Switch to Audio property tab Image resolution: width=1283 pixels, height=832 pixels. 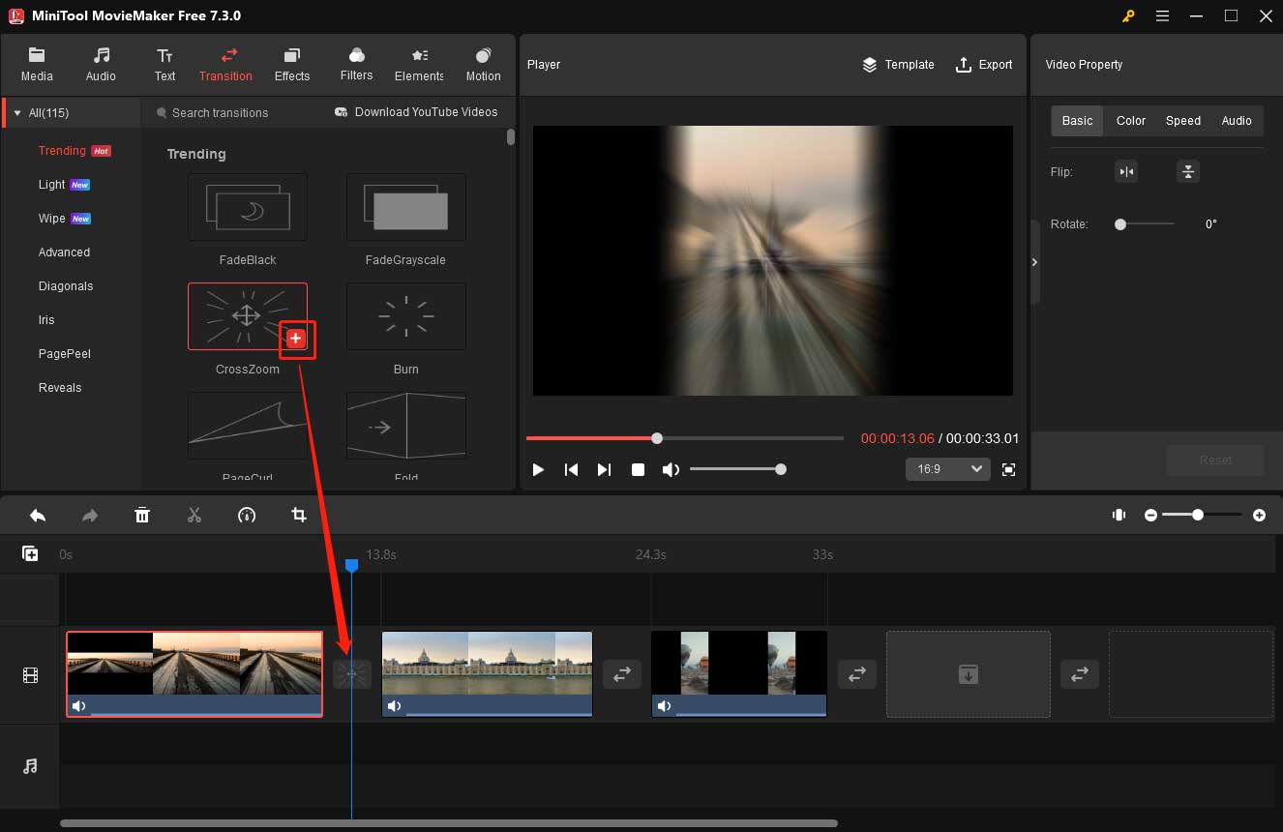(1237, 121)
